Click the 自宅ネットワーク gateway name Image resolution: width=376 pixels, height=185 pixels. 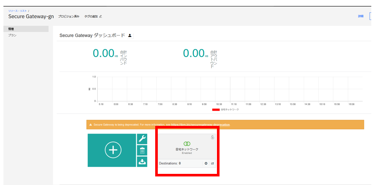pos(187,149)
